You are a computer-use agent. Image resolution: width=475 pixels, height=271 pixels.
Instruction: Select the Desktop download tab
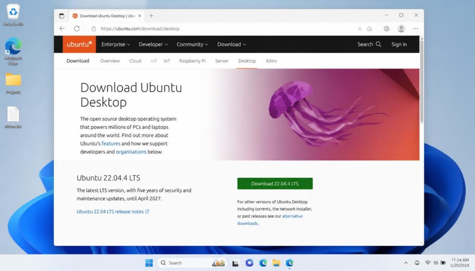pos(247,61)
